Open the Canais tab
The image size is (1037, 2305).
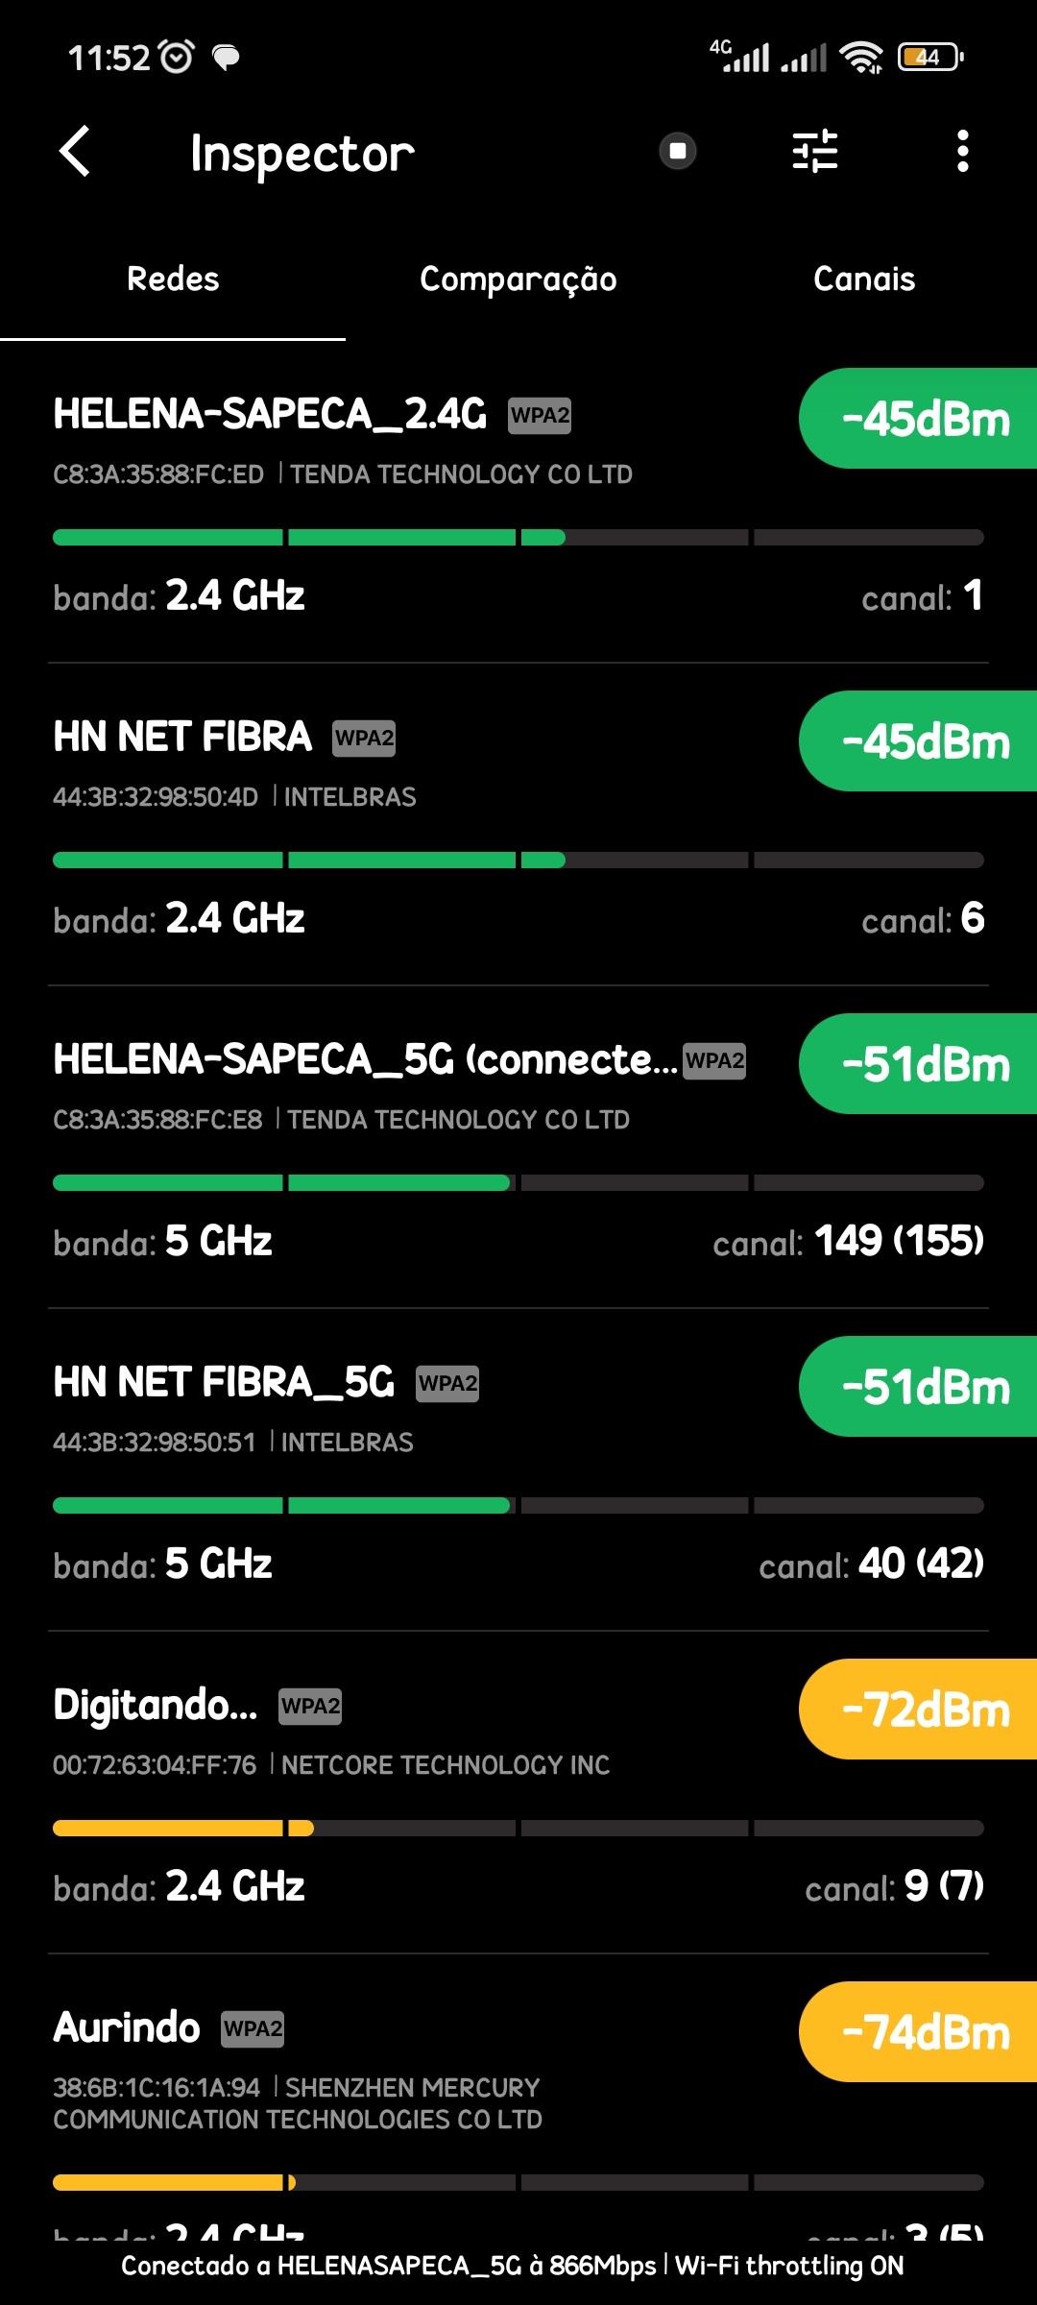pyautogui.click(x=864, y=279)
